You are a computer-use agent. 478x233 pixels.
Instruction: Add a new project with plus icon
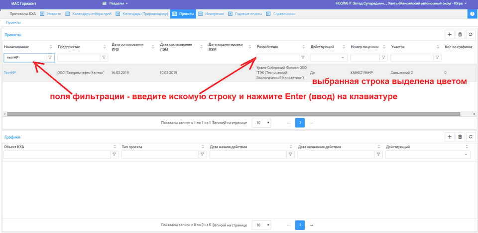pos(449,35)
